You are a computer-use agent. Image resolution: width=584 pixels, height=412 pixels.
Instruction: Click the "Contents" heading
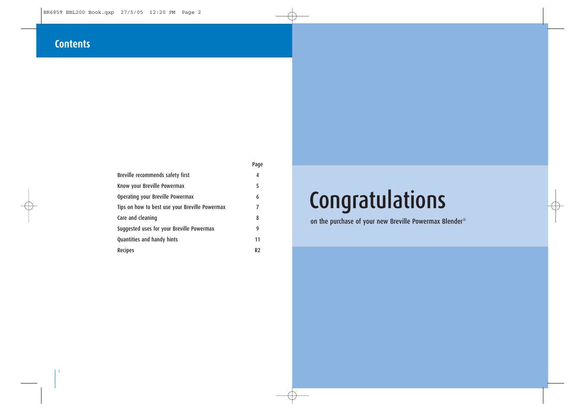pyautogui.click(x=72, y=44)
